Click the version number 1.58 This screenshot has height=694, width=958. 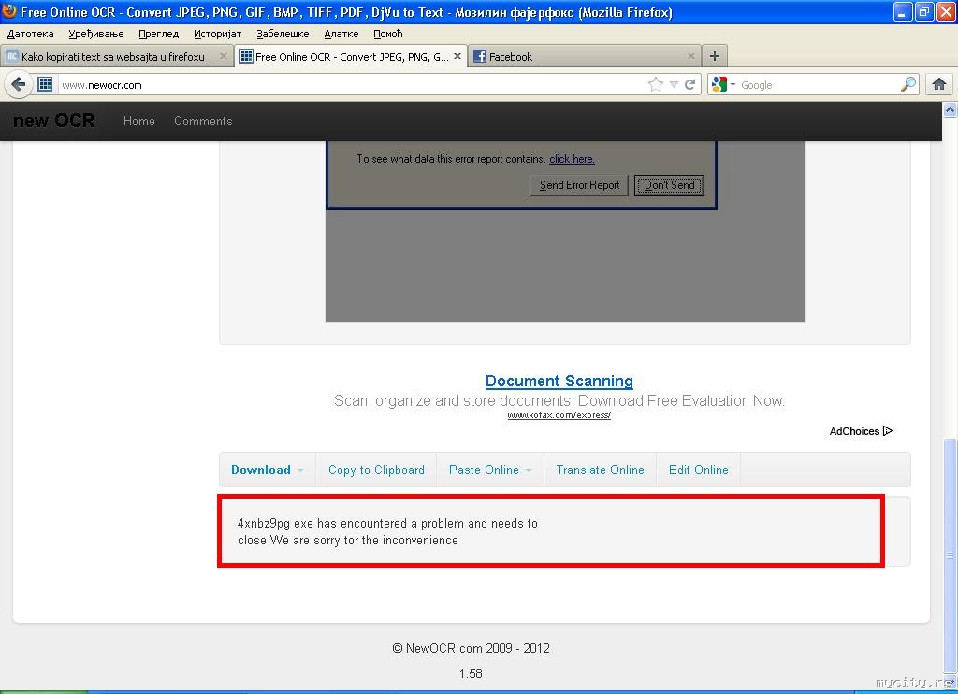tap(471, 673)
